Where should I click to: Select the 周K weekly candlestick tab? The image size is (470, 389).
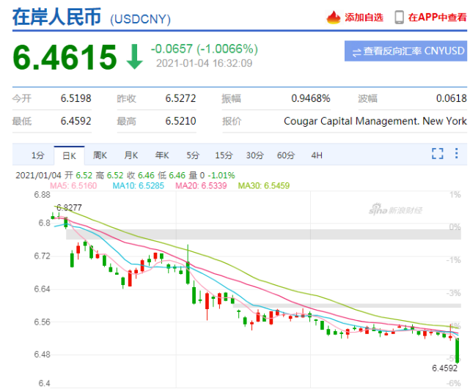[100, 155]
